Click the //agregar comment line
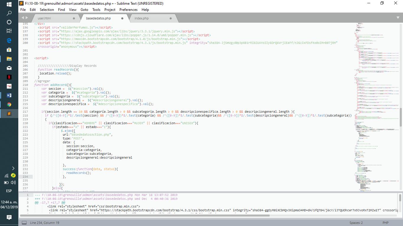This screenshot has width=403, height=226. [42, 81]
